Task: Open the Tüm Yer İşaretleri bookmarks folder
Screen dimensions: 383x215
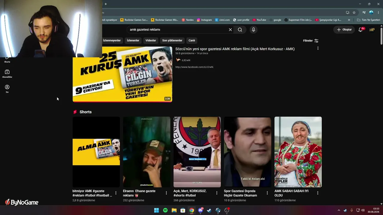Action: 369,20
